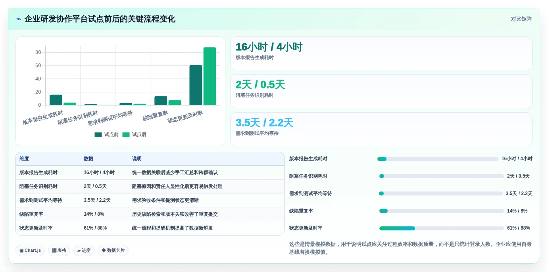Click description 统一数据关联后减少手工汇总和跨群确认
The image size is (548, 272).
coord(175,173)
